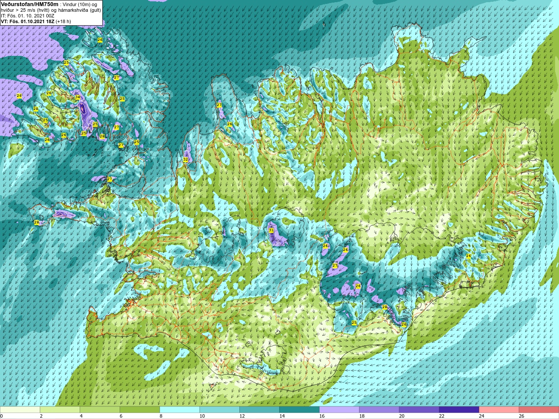The image size is (559, 419).
Task: Click the teal 12–14 m/s legend swatch
Action: 259,410
